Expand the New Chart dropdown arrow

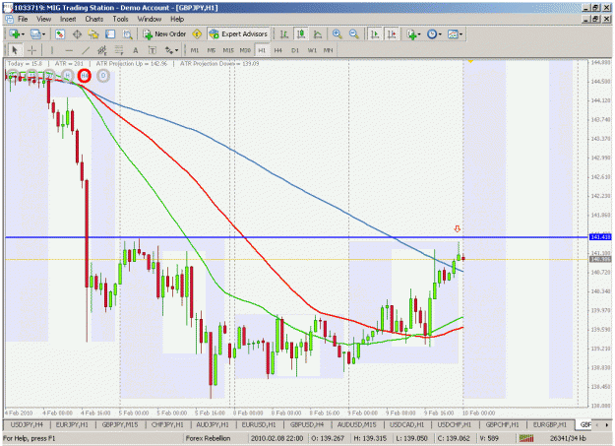[x=23, y=34]
